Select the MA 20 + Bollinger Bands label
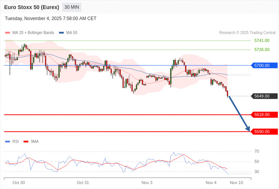This screenshot has width=279, height=189. 33,33
